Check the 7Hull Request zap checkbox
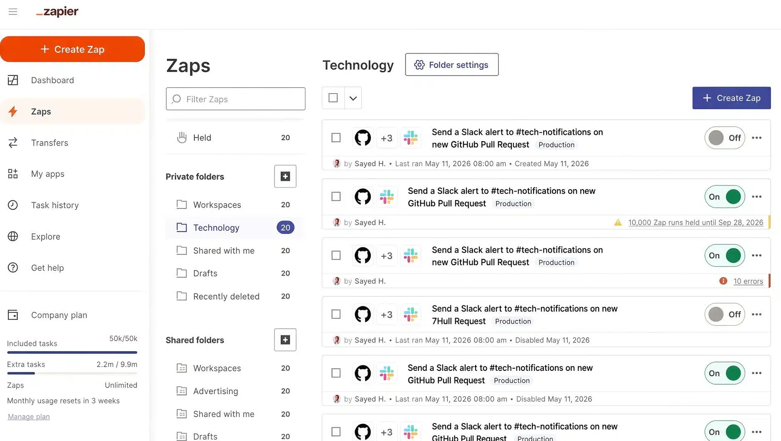Viewport: 781px width, 441px height. pyautogui.click(x=336, y=314)
